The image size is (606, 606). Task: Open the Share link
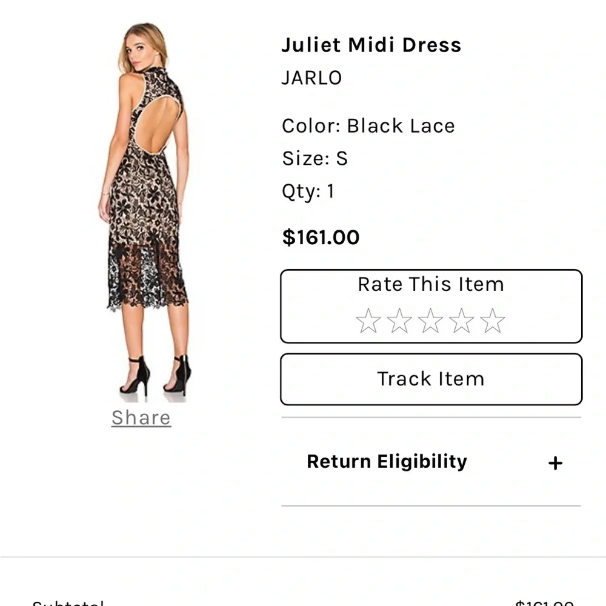[x=141, y=417]
